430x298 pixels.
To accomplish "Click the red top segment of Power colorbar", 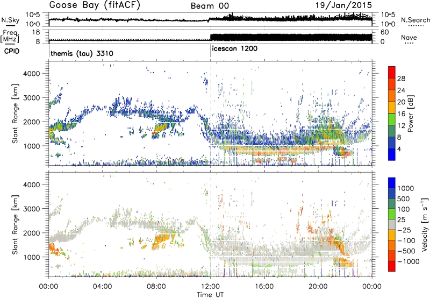I will pos(392,72).
